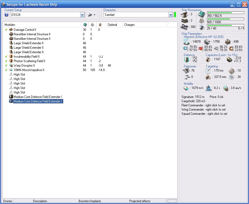Click the powergrid column header icon
Screen dimensions: 249x204
coord(92,24)
